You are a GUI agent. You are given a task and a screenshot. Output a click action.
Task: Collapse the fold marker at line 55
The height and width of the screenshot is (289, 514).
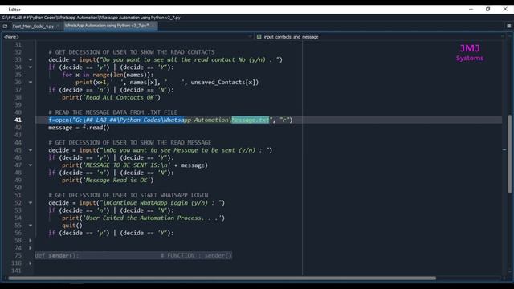pos(31,226)
